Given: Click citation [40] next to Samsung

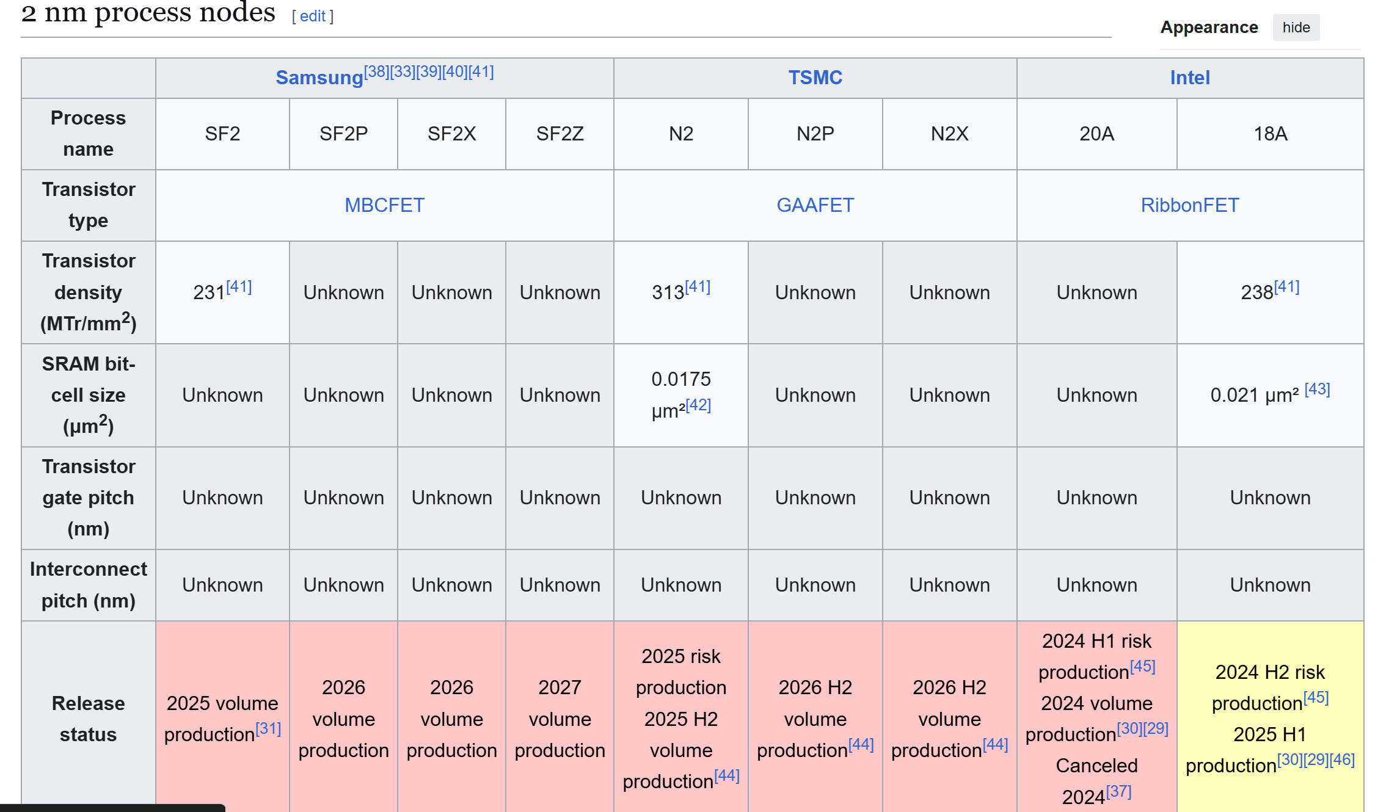Looking at the screenshot, I should 454,72.
